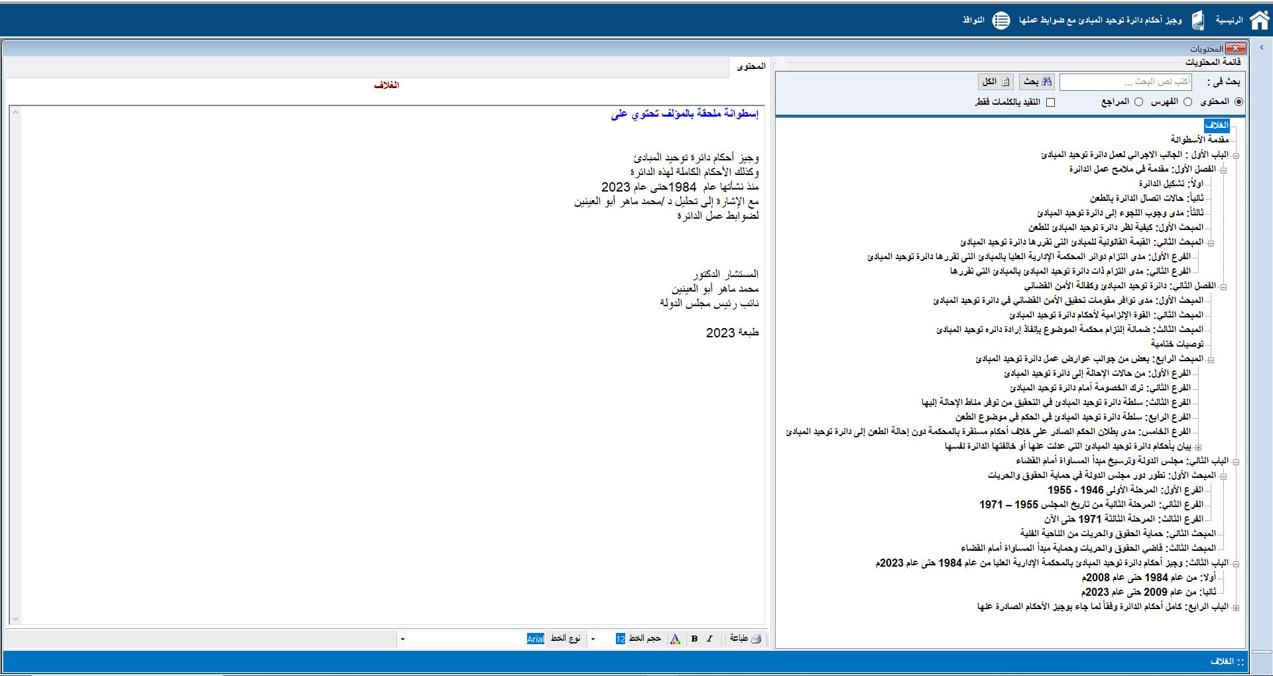Viewport: 1273px width, 676px height.
Task: Collapse المبحث الثاني القيمة القانونية tree node
Action: (x=1211, y=243)
